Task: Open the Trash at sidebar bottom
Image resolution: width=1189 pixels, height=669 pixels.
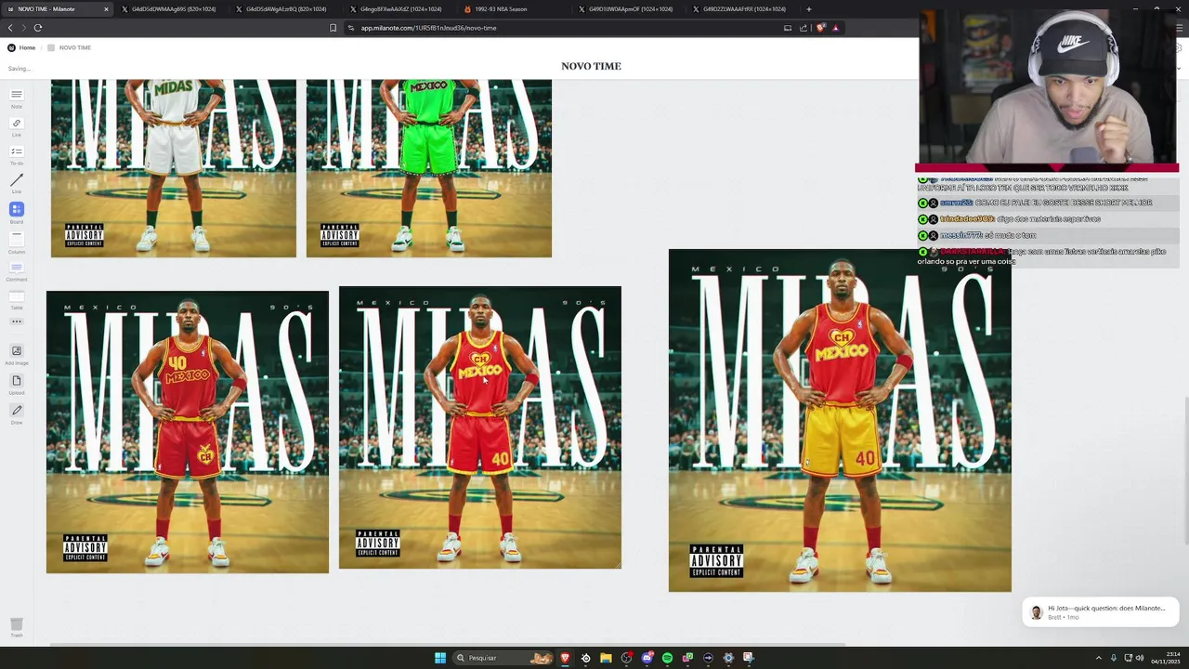Action: click(x=17, y=625)
